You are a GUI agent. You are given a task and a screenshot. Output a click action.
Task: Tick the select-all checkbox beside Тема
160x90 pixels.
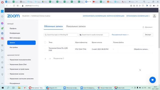pos(45,42)
